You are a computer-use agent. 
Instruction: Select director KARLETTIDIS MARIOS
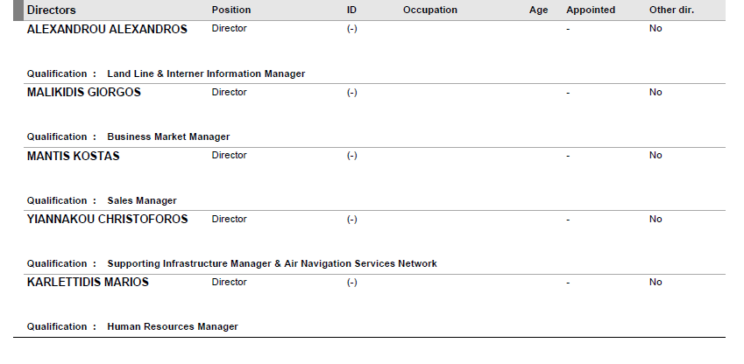click(x=89, y=282)
